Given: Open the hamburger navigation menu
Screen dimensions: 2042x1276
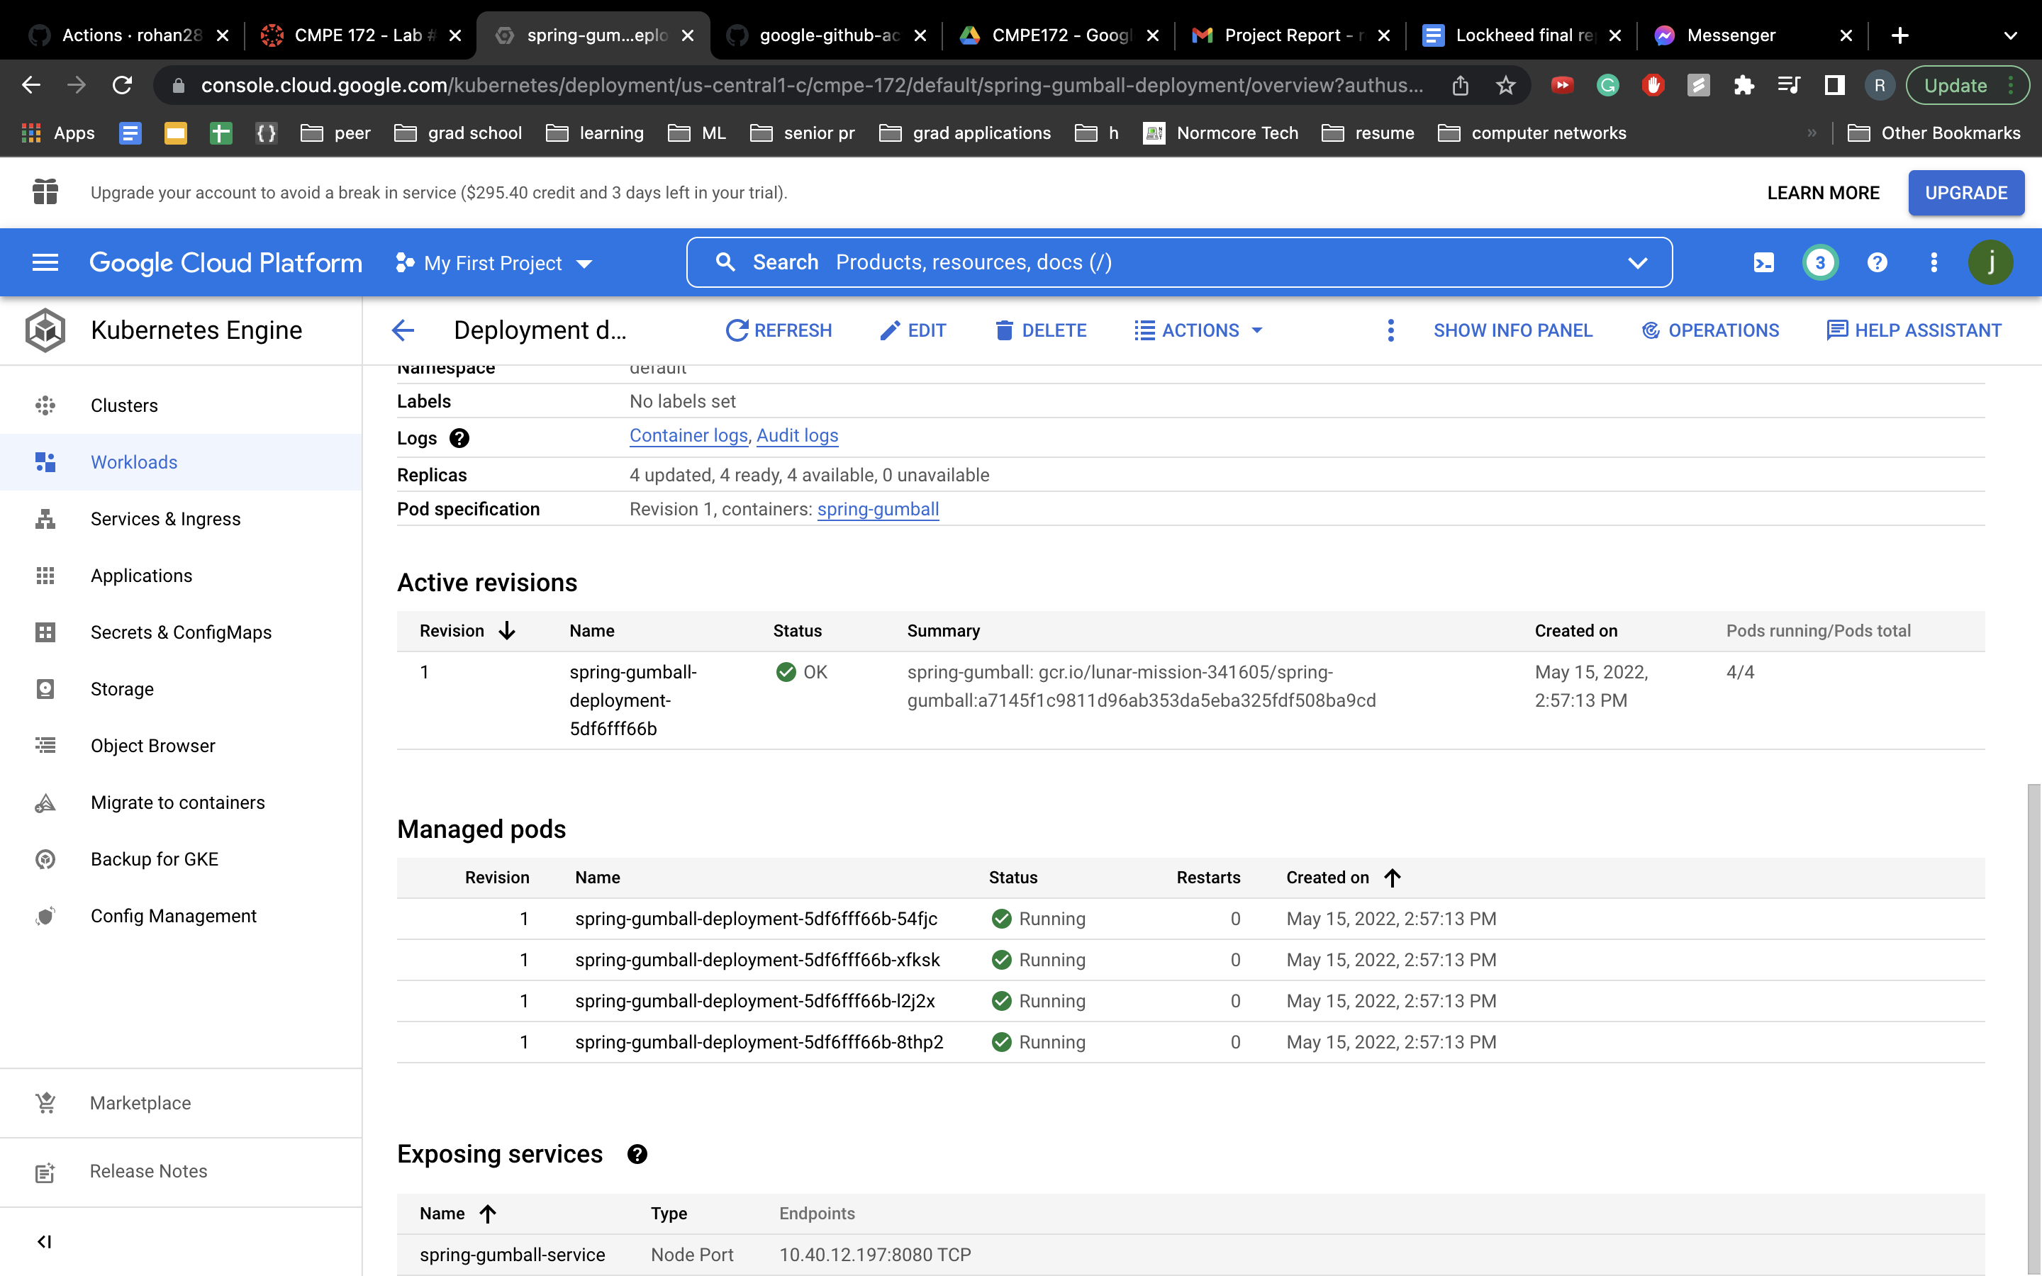Looking at the screenshot, I should pos(45,262).
